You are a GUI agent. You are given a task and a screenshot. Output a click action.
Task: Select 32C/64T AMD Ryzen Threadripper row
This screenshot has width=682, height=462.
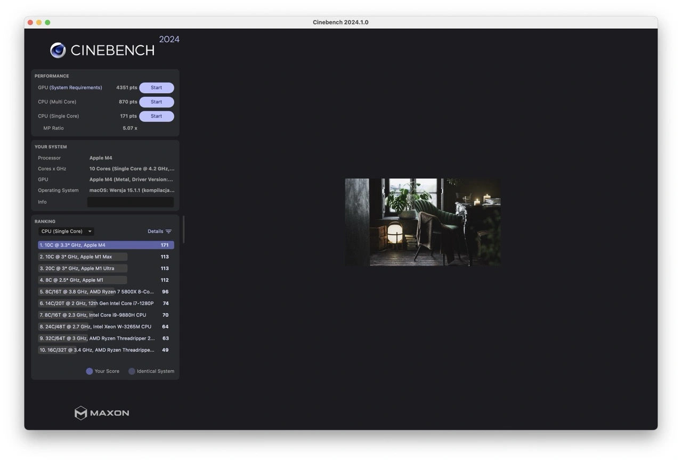[x=106, y=339]
